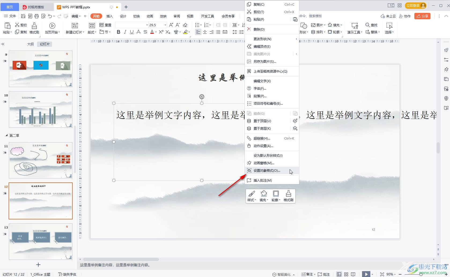Collapse the 第二章 section in slide panel
This screenshot has width=450, height=277.
coord(6,136)
